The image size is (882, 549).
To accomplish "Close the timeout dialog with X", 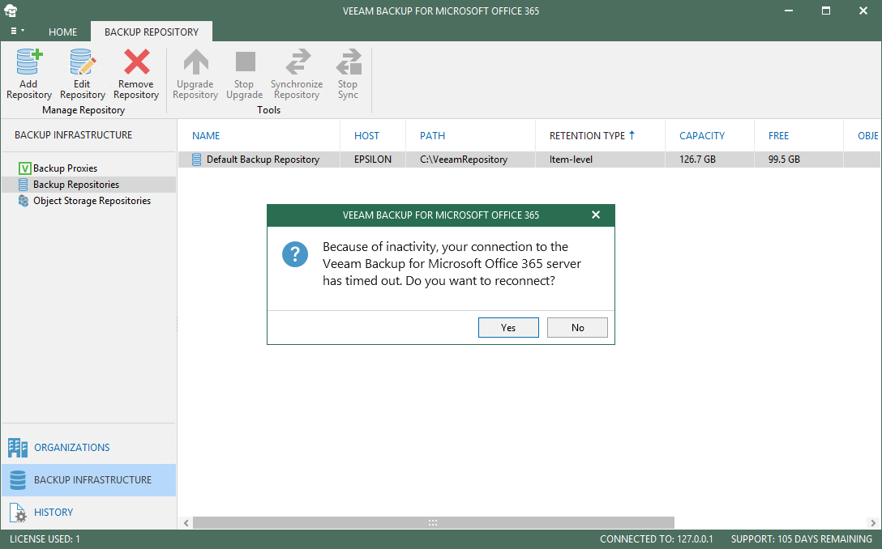I will point(597,215).
